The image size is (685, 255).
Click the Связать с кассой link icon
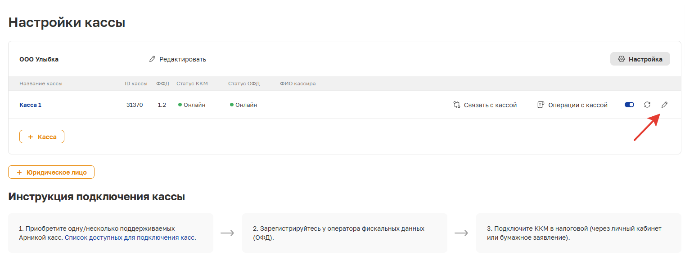(457, 105)
